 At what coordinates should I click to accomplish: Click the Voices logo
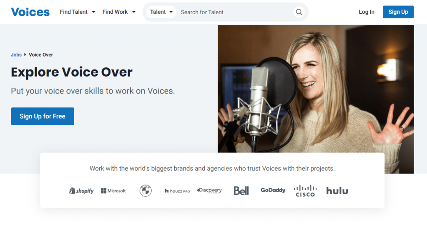click(x=30, y=12)
